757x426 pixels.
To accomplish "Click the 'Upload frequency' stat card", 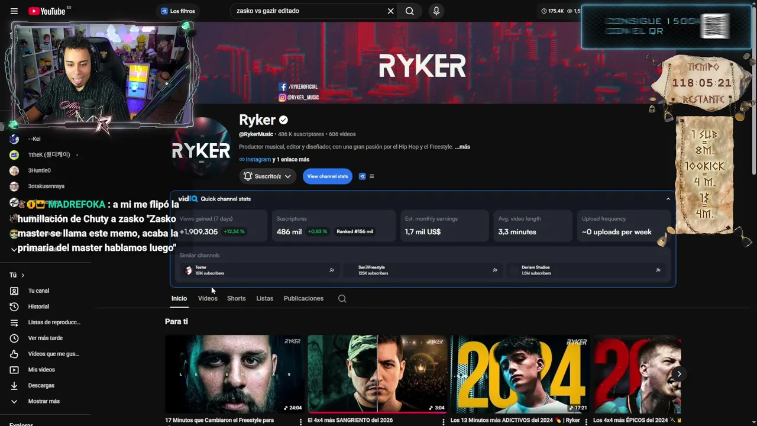I will (623, 225).
